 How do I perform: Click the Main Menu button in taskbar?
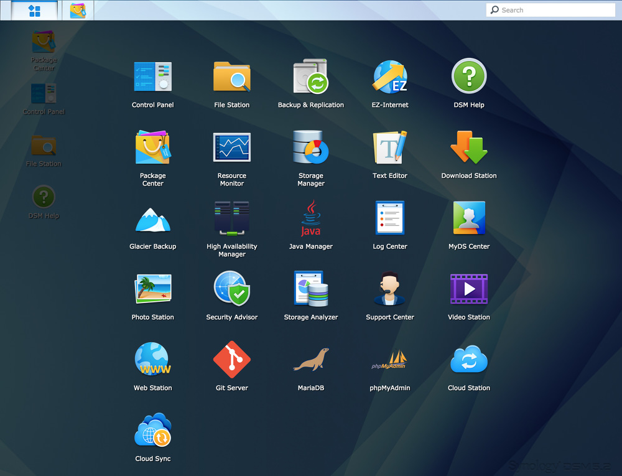tap(35, 11)
